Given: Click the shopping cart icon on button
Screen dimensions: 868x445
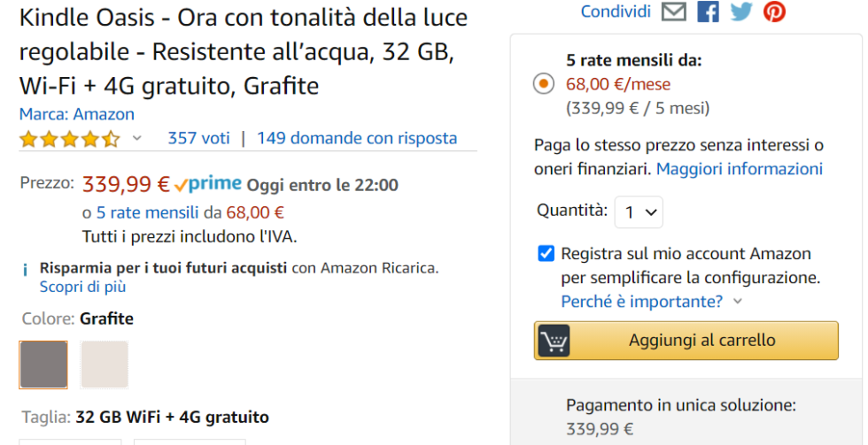Looking at the screenshot, I should [554, 341].
